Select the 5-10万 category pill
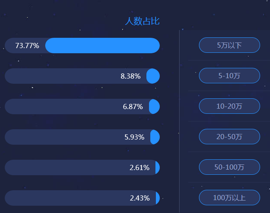The width and height of the screenshot is (270, 213). [x=230, y=76]
